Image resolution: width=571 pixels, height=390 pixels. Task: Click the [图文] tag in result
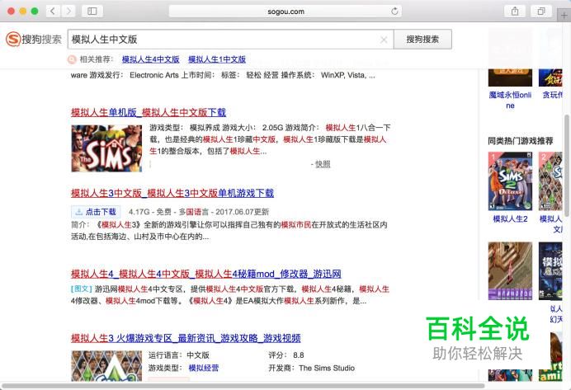point(81,289)
